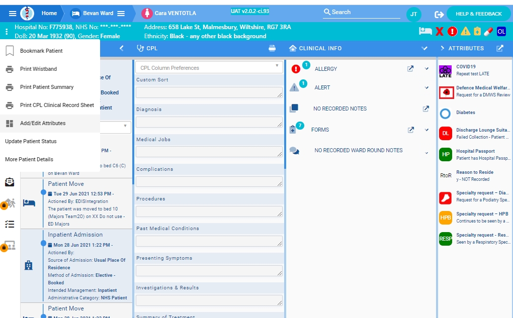The image size is (513, 318).
Task: Click the hospital logo icon
Action: [x=27, y=14]
